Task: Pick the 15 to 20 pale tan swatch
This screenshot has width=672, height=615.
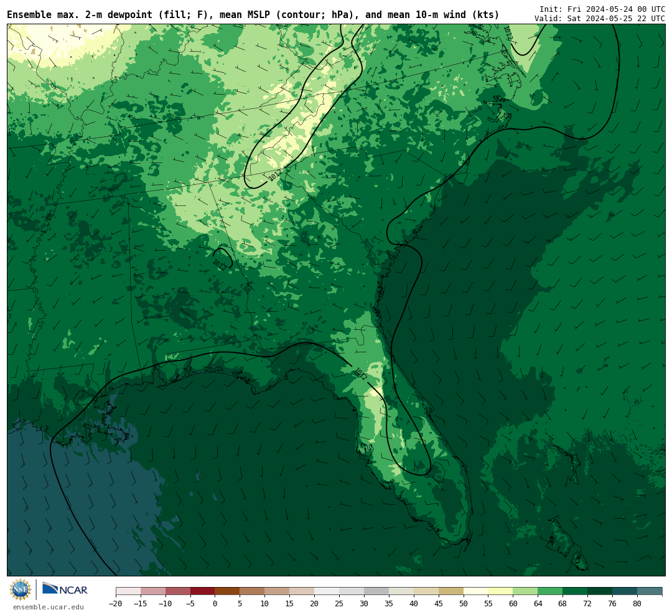Action: [302, 591]
